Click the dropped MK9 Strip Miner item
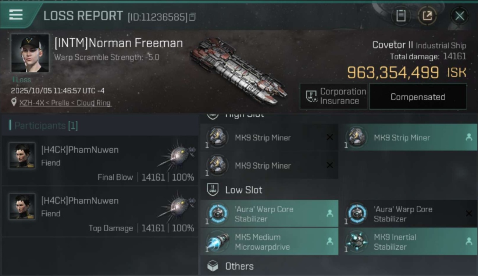 (x=407, y=138)
